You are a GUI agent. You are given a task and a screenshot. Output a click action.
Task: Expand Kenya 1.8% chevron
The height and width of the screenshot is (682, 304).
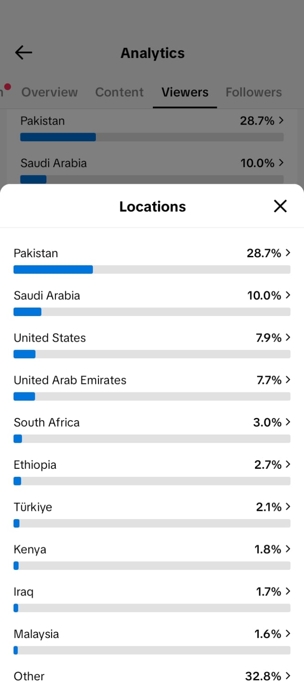[x=288, y=548]
